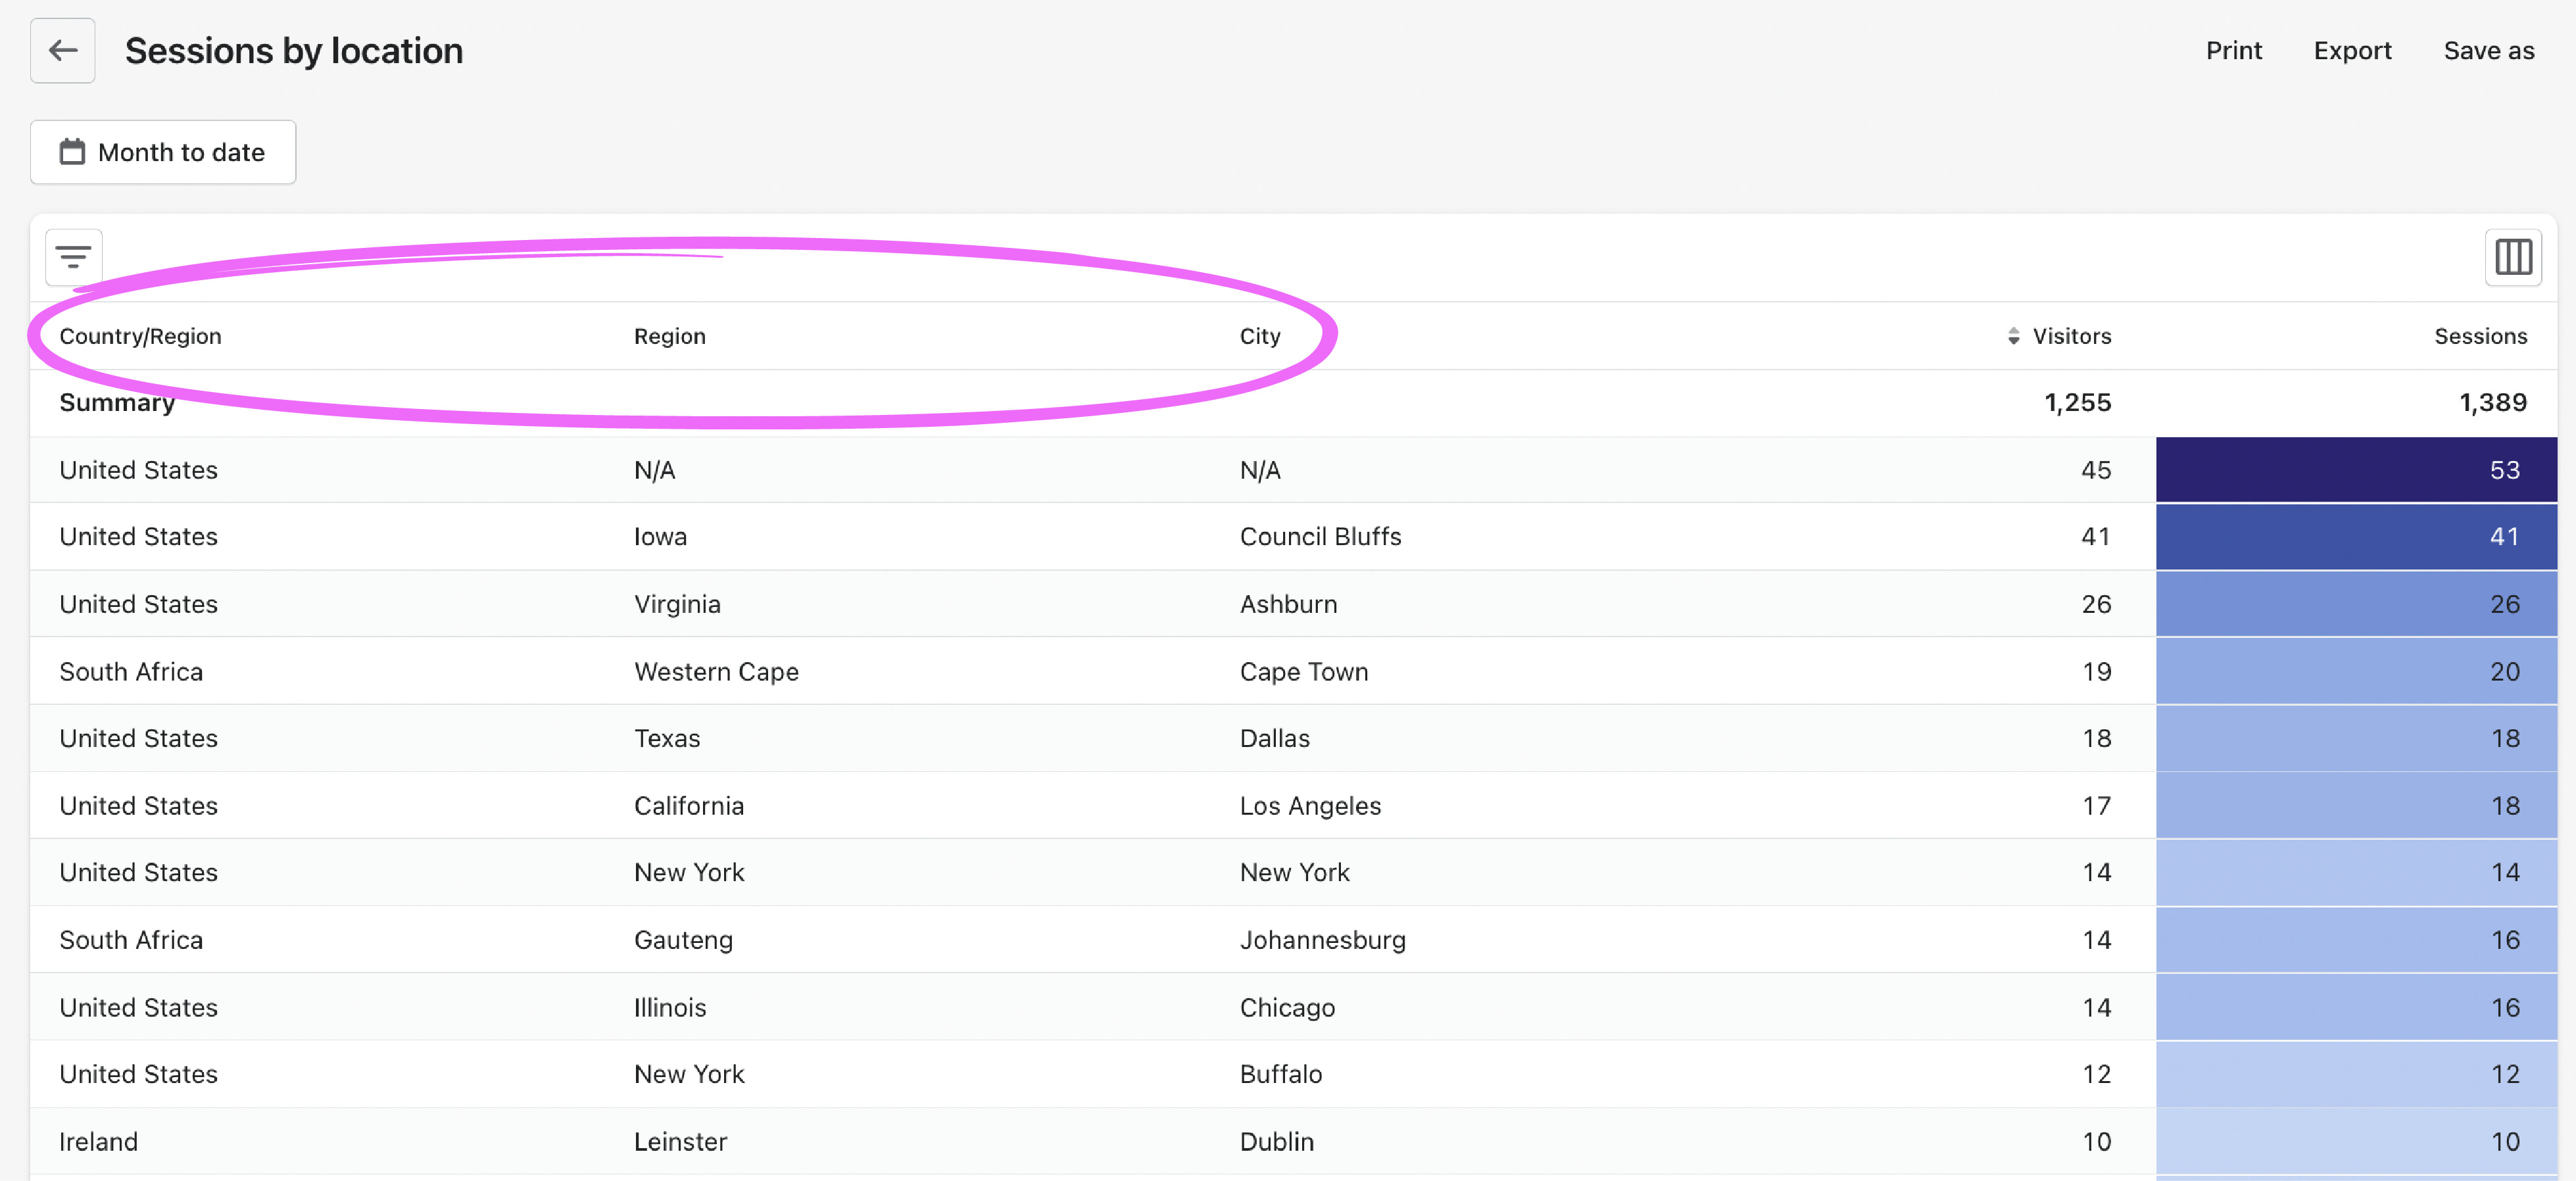Click the Region column header
Image resolution: width=2576 pixels, height=1181 pixels.
[669, 336]
